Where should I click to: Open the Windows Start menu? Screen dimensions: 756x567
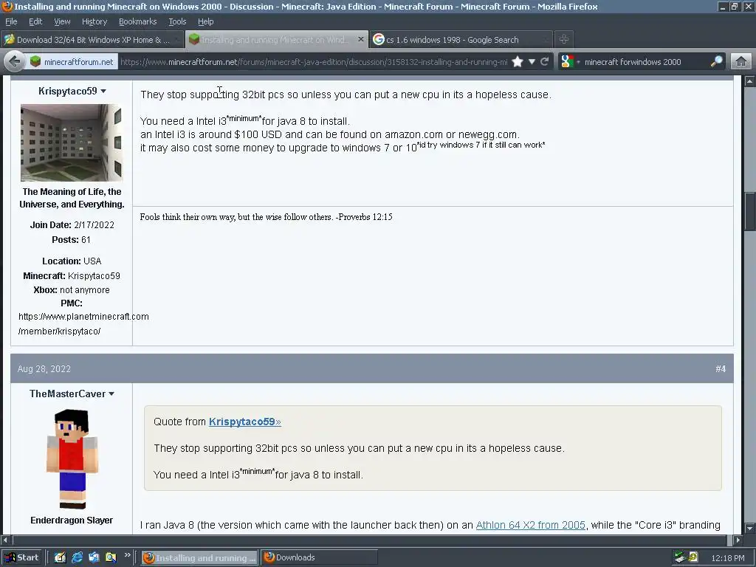[x=21, y=557]
